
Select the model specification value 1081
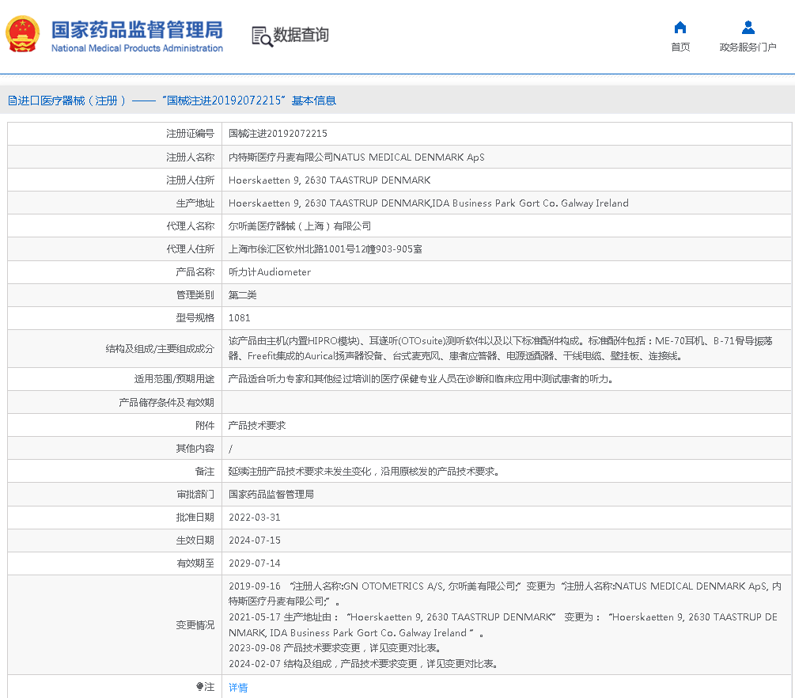(239, 318)
